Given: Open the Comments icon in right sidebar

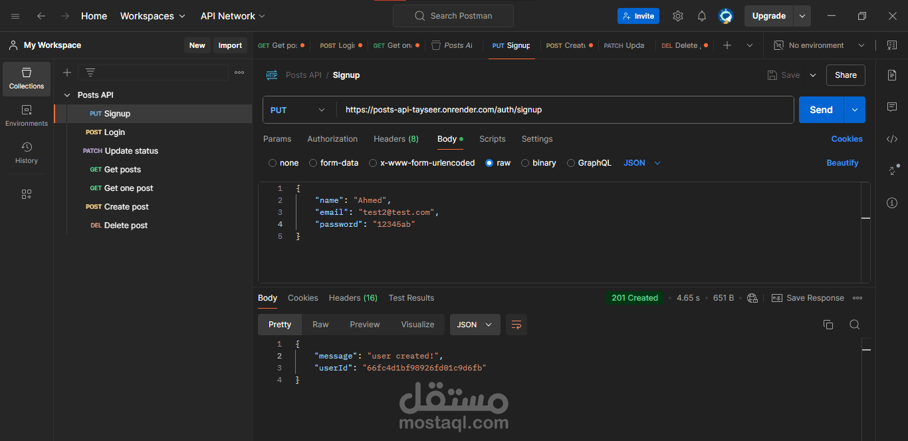Looking at the screenshot, I should [x=892, y=107].
